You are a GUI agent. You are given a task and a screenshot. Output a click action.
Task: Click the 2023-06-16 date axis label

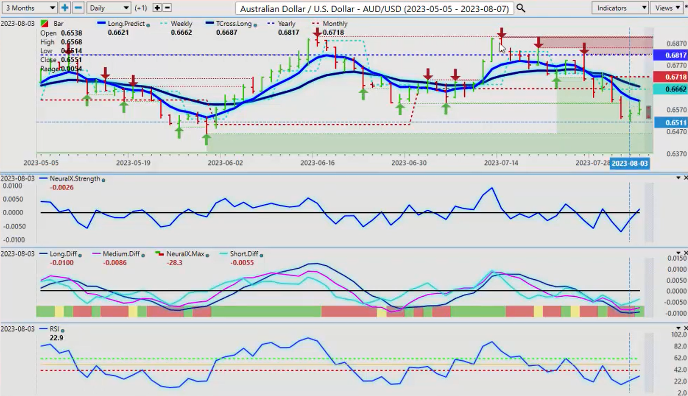pos(317,163)
